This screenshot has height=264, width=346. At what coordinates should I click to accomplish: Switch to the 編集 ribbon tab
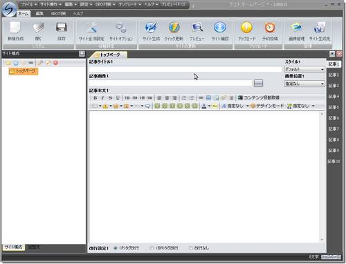point(39,14)
